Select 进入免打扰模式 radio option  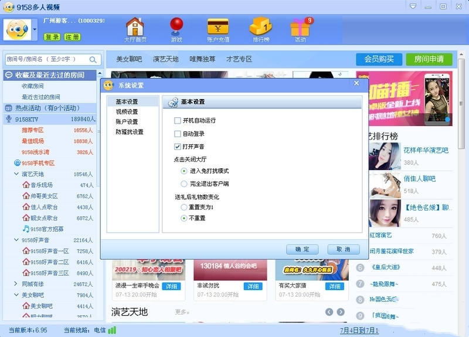183,171
